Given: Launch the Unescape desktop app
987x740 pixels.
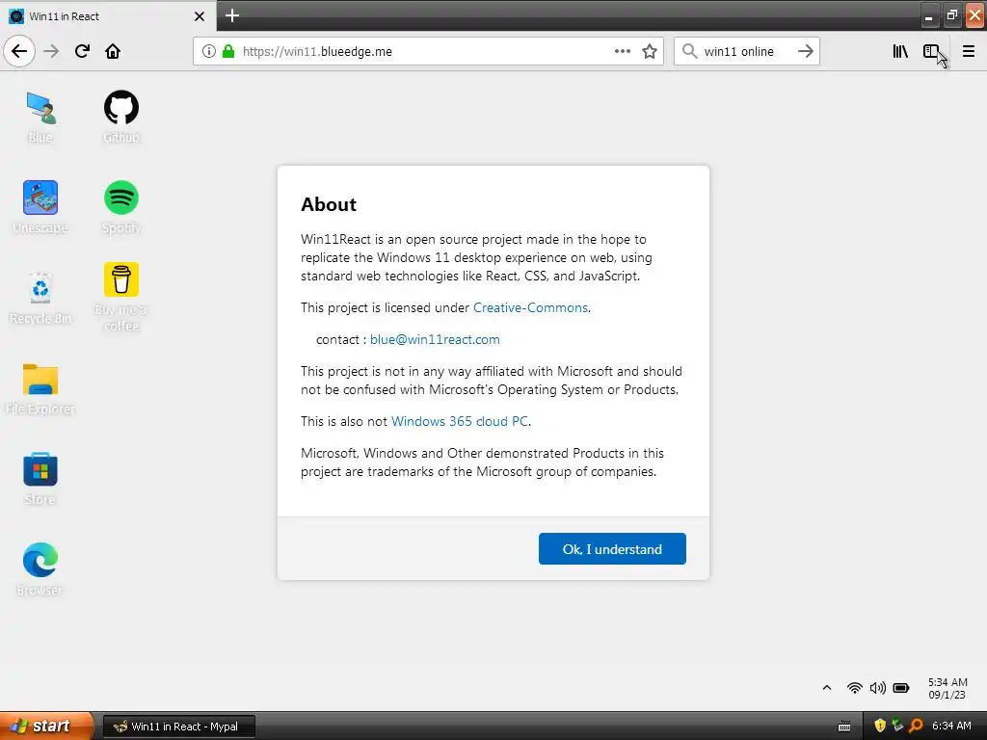Looking at the screenshot, I should [40, 208].
